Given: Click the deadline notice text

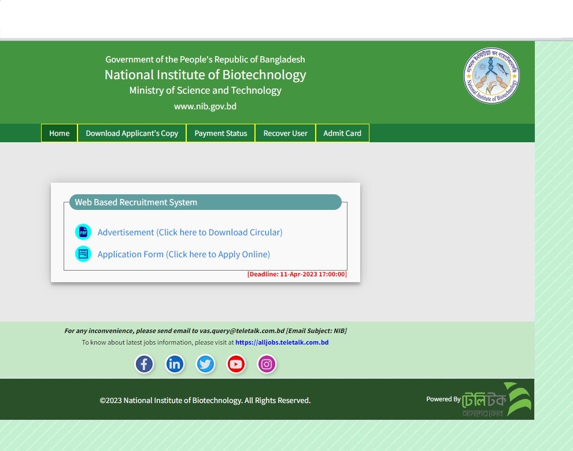Looking at the screenshot, I should [297, 274].
